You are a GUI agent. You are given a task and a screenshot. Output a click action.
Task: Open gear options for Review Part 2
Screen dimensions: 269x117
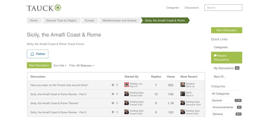[113, 112]
